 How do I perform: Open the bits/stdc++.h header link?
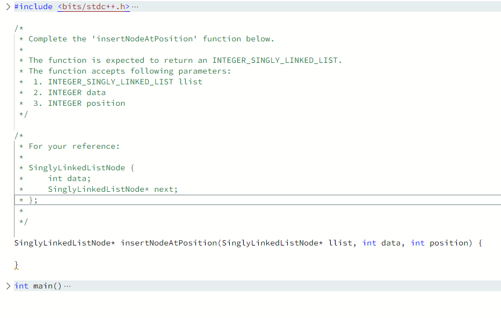click(x=92, y=6)
